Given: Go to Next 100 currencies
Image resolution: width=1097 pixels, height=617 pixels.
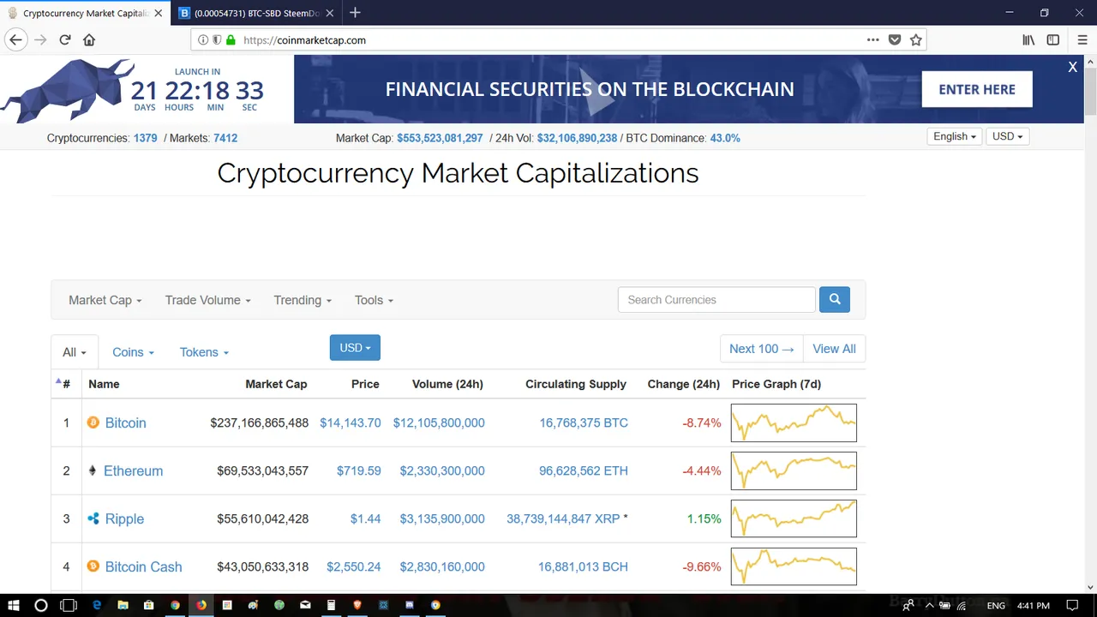Looking at the screenshot, I should [762, 349].
